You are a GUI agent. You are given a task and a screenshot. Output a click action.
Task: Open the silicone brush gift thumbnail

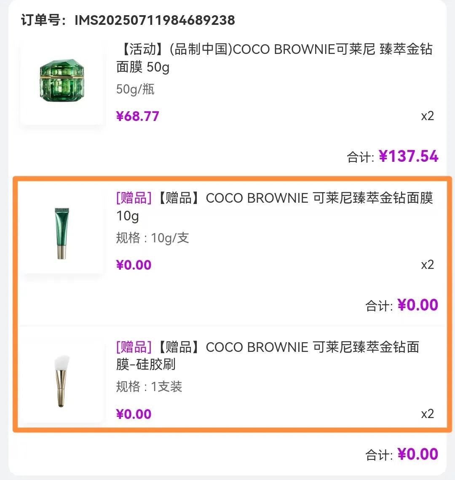(62, 381)
